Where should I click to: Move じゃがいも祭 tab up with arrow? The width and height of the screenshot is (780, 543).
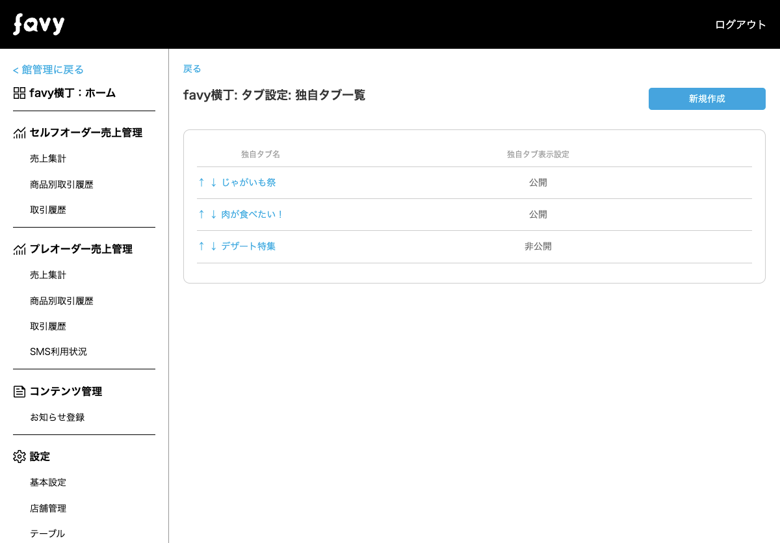201,183
